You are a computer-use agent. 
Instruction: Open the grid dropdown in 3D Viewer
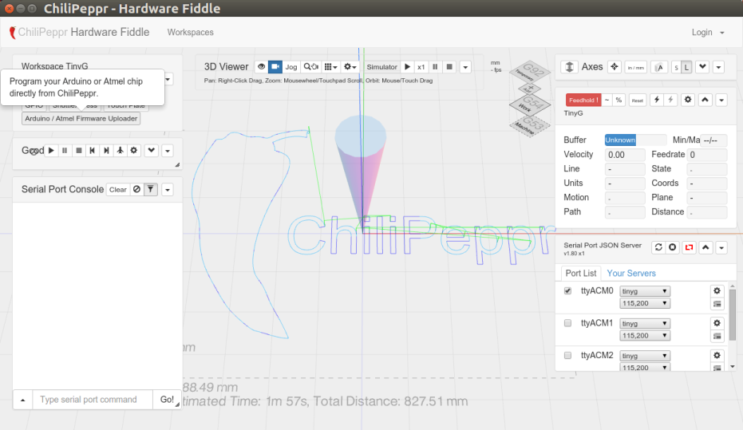coord(330,67)
